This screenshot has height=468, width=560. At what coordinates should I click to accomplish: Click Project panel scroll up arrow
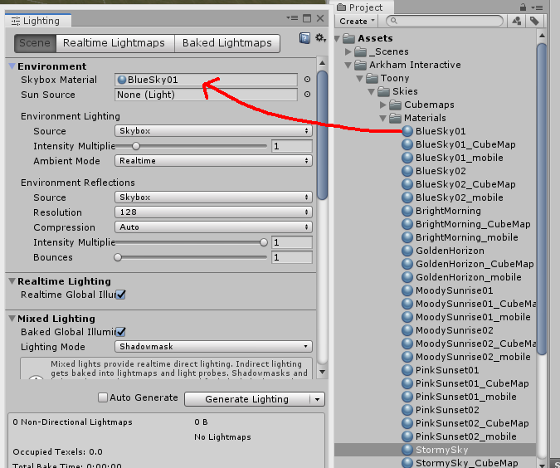[542, 36]
